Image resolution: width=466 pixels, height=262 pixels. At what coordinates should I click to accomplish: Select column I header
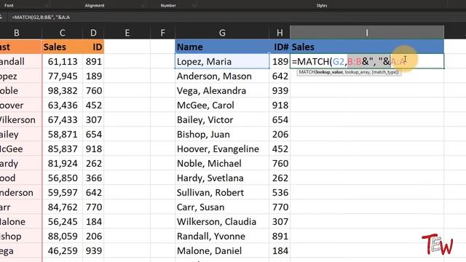tap(367, 33)
